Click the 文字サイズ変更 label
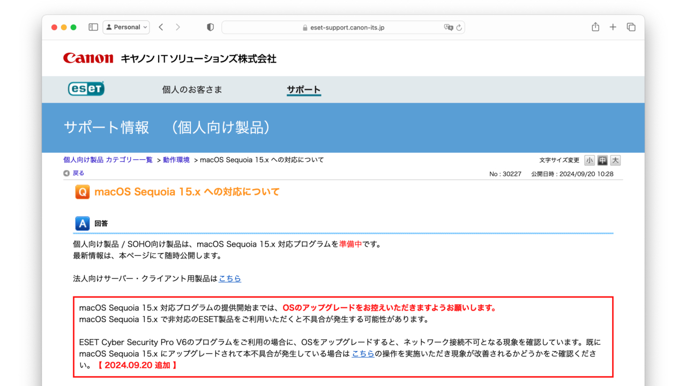Image resolution: width=686 pixels, height=386 pixels. [x=559, y=160]
